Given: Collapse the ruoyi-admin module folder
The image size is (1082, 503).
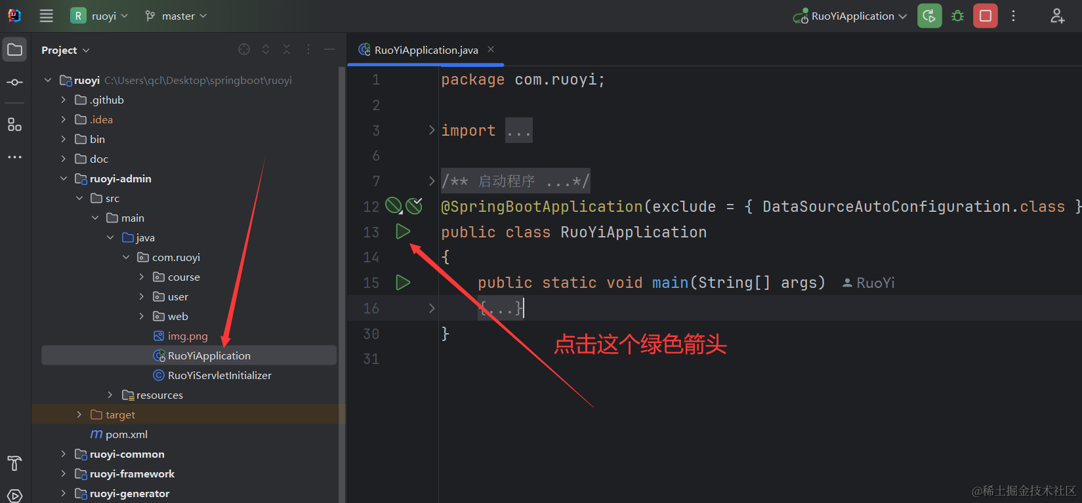Looking at the screenshot, I should pyautogui.click(x=63, y=178).
